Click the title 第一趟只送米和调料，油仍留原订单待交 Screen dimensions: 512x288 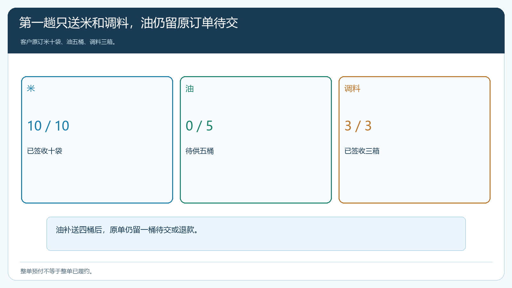pyautogui.click(x=128, y=23)
